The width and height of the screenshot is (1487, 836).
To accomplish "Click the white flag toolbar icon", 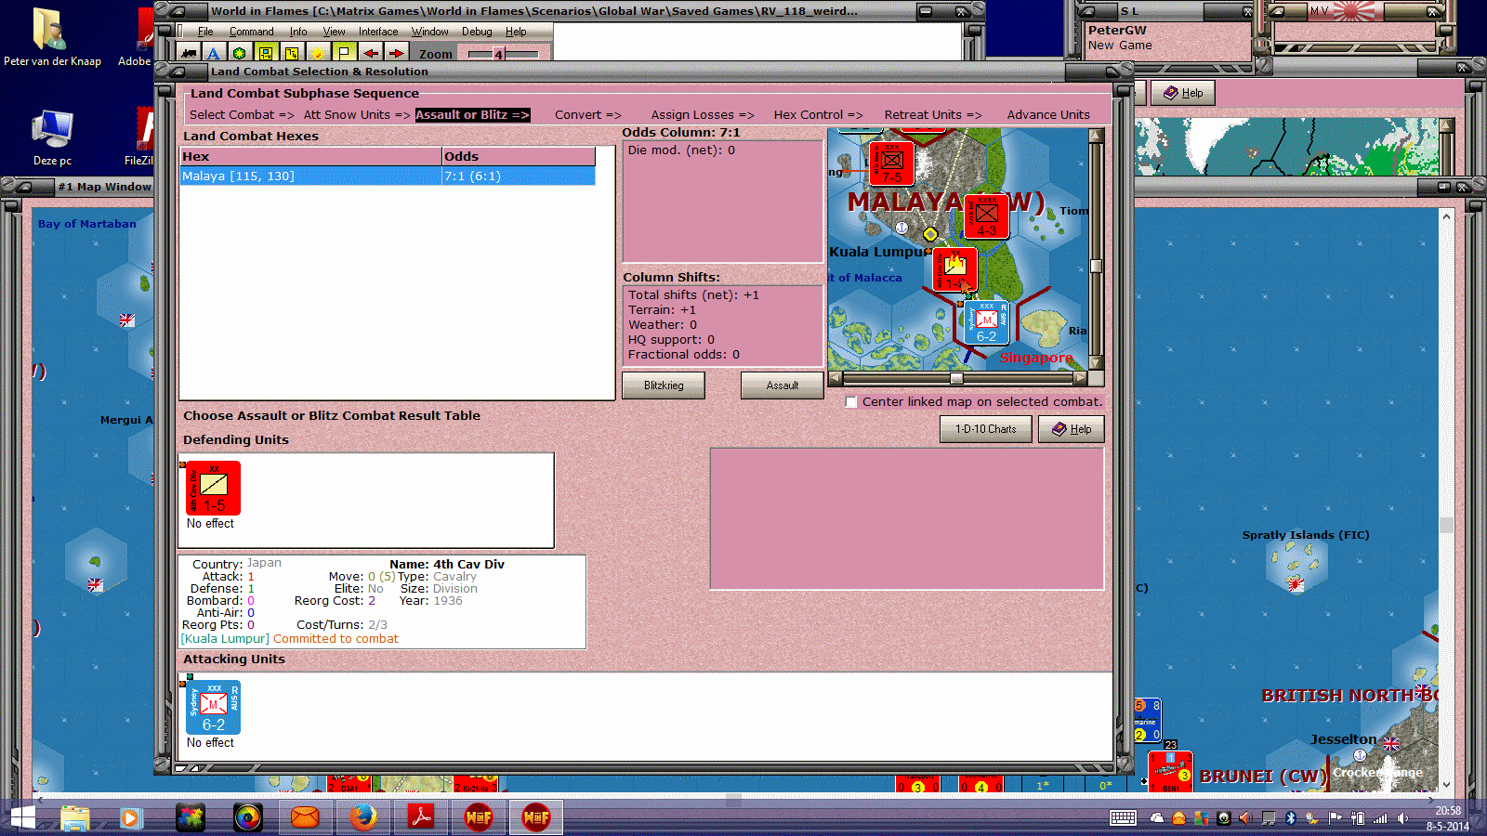I will click(344, 54).
